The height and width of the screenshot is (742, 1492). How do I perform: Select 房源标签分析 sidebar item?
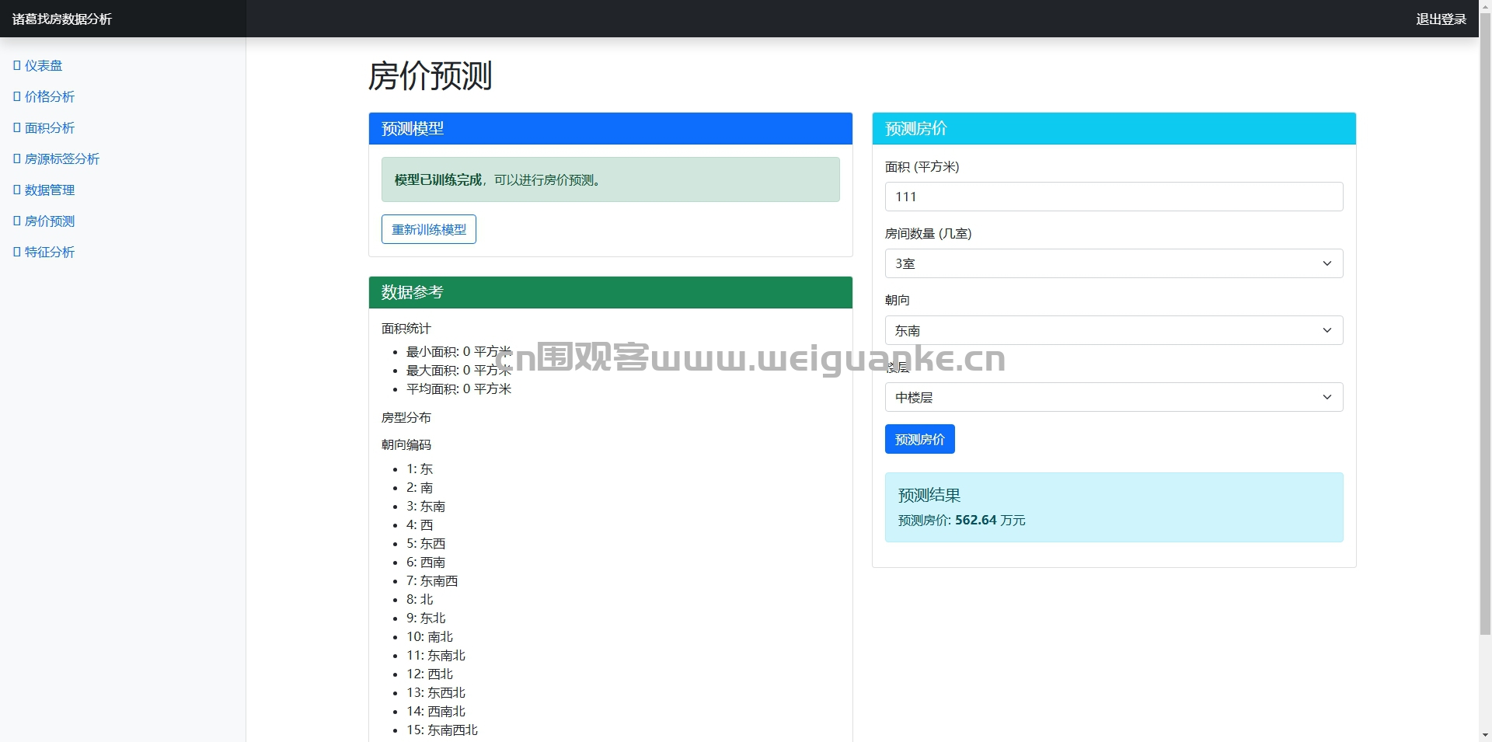point(57,159)
